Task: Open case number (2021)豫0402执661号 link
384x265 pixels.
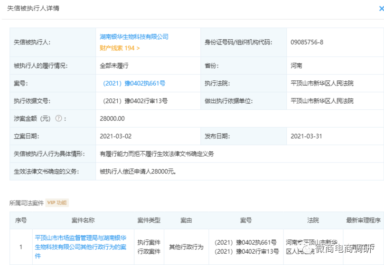Action: pos(134,83)
